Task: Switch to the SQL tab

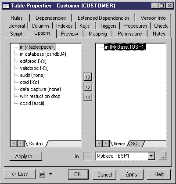Action: tap(136, 144)
